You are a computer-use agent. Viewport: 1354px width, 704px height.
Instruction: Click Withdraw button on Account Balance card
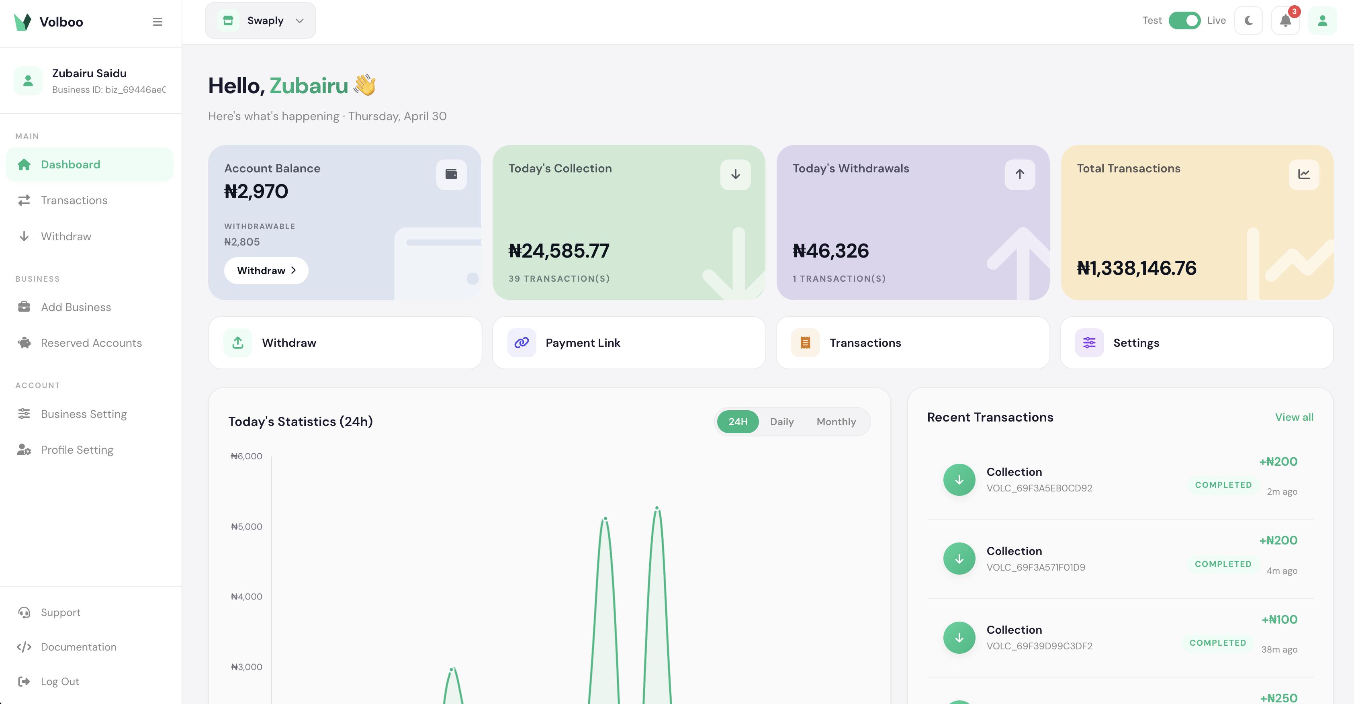[x=266, y=270]
